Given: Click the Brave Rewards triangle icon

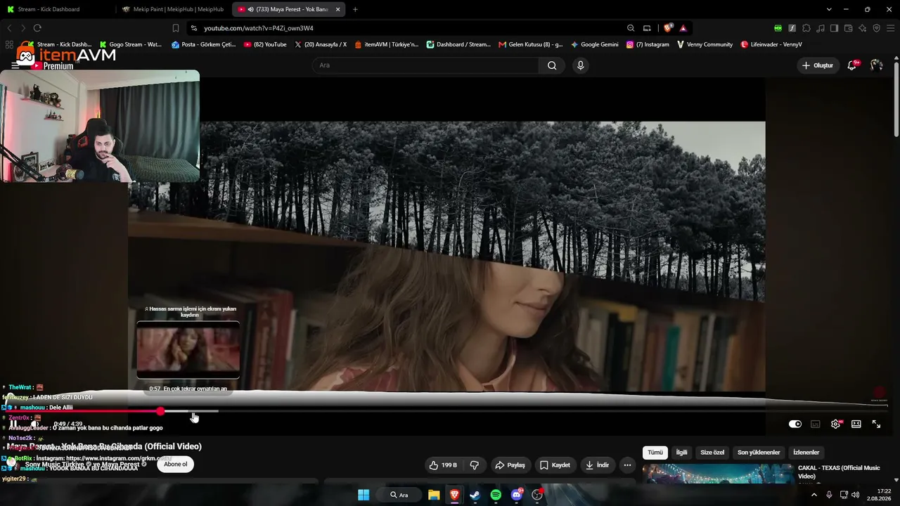Looking at the screenshot, I should [x=683, y=28].
